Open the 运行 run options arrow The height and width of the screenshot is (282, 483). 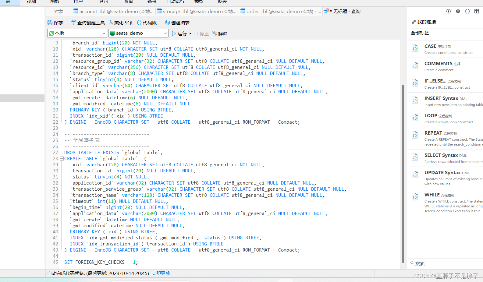point(190,34)
